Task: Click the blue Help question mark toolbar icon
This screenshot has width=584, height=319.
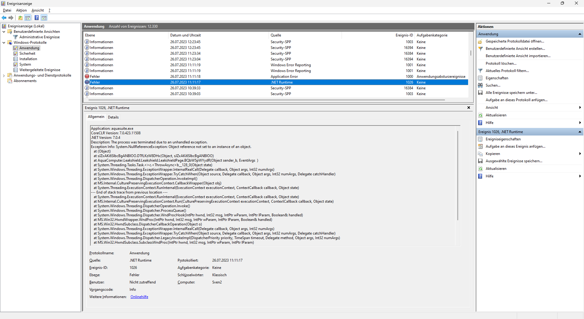Action: point(36,18)
